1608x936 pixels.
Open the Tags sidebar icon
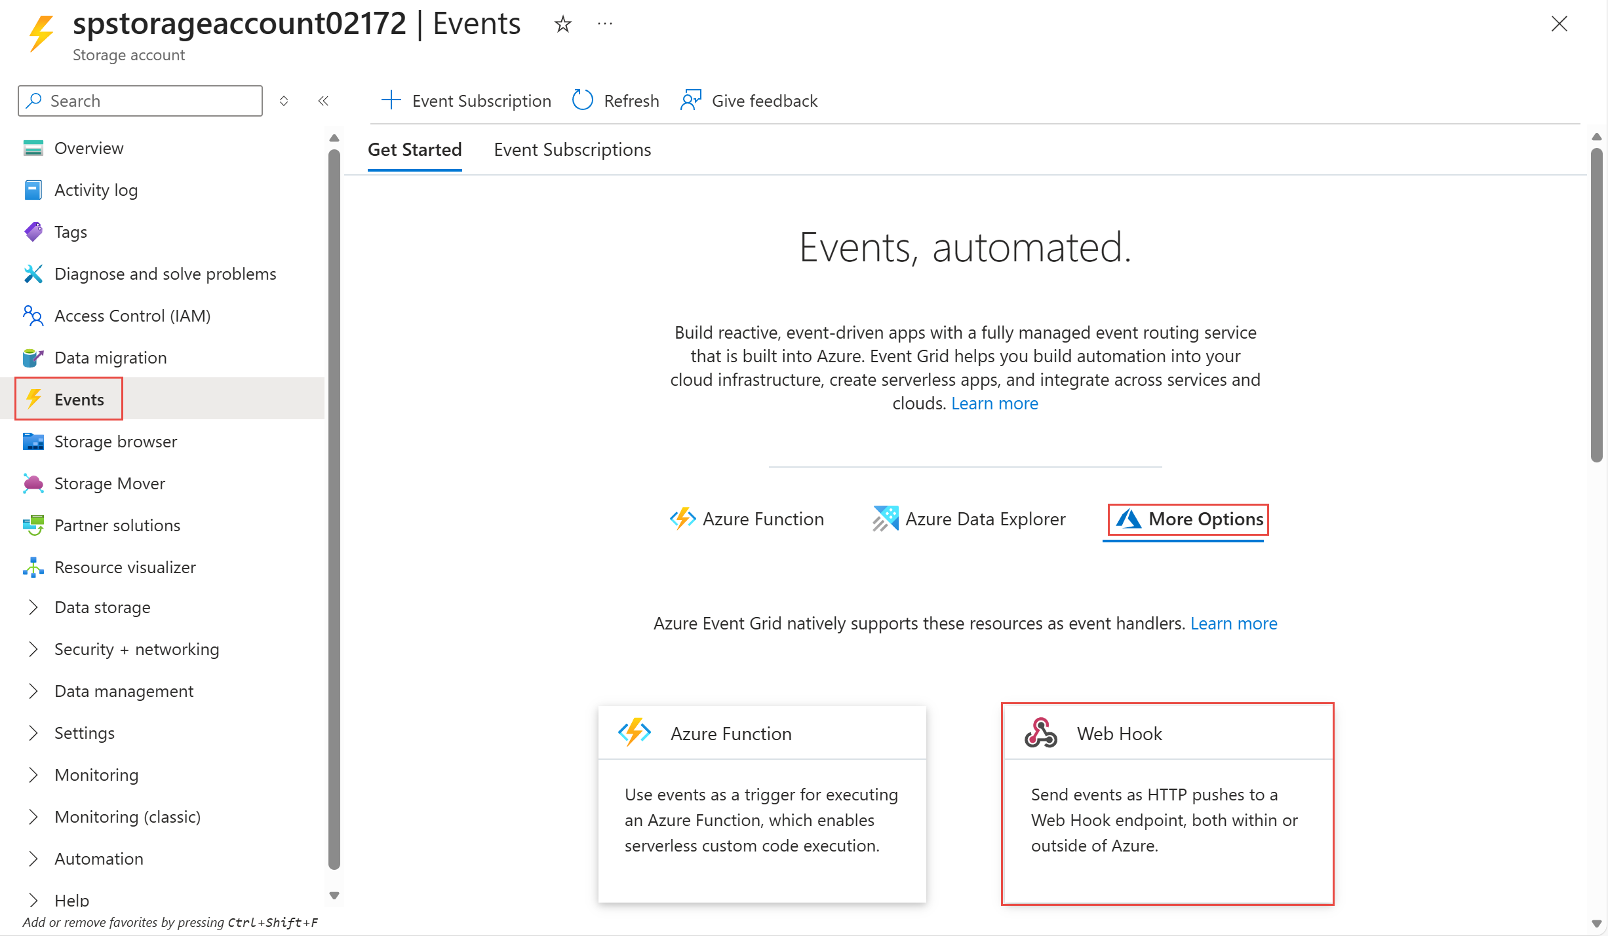coord(33,232)
